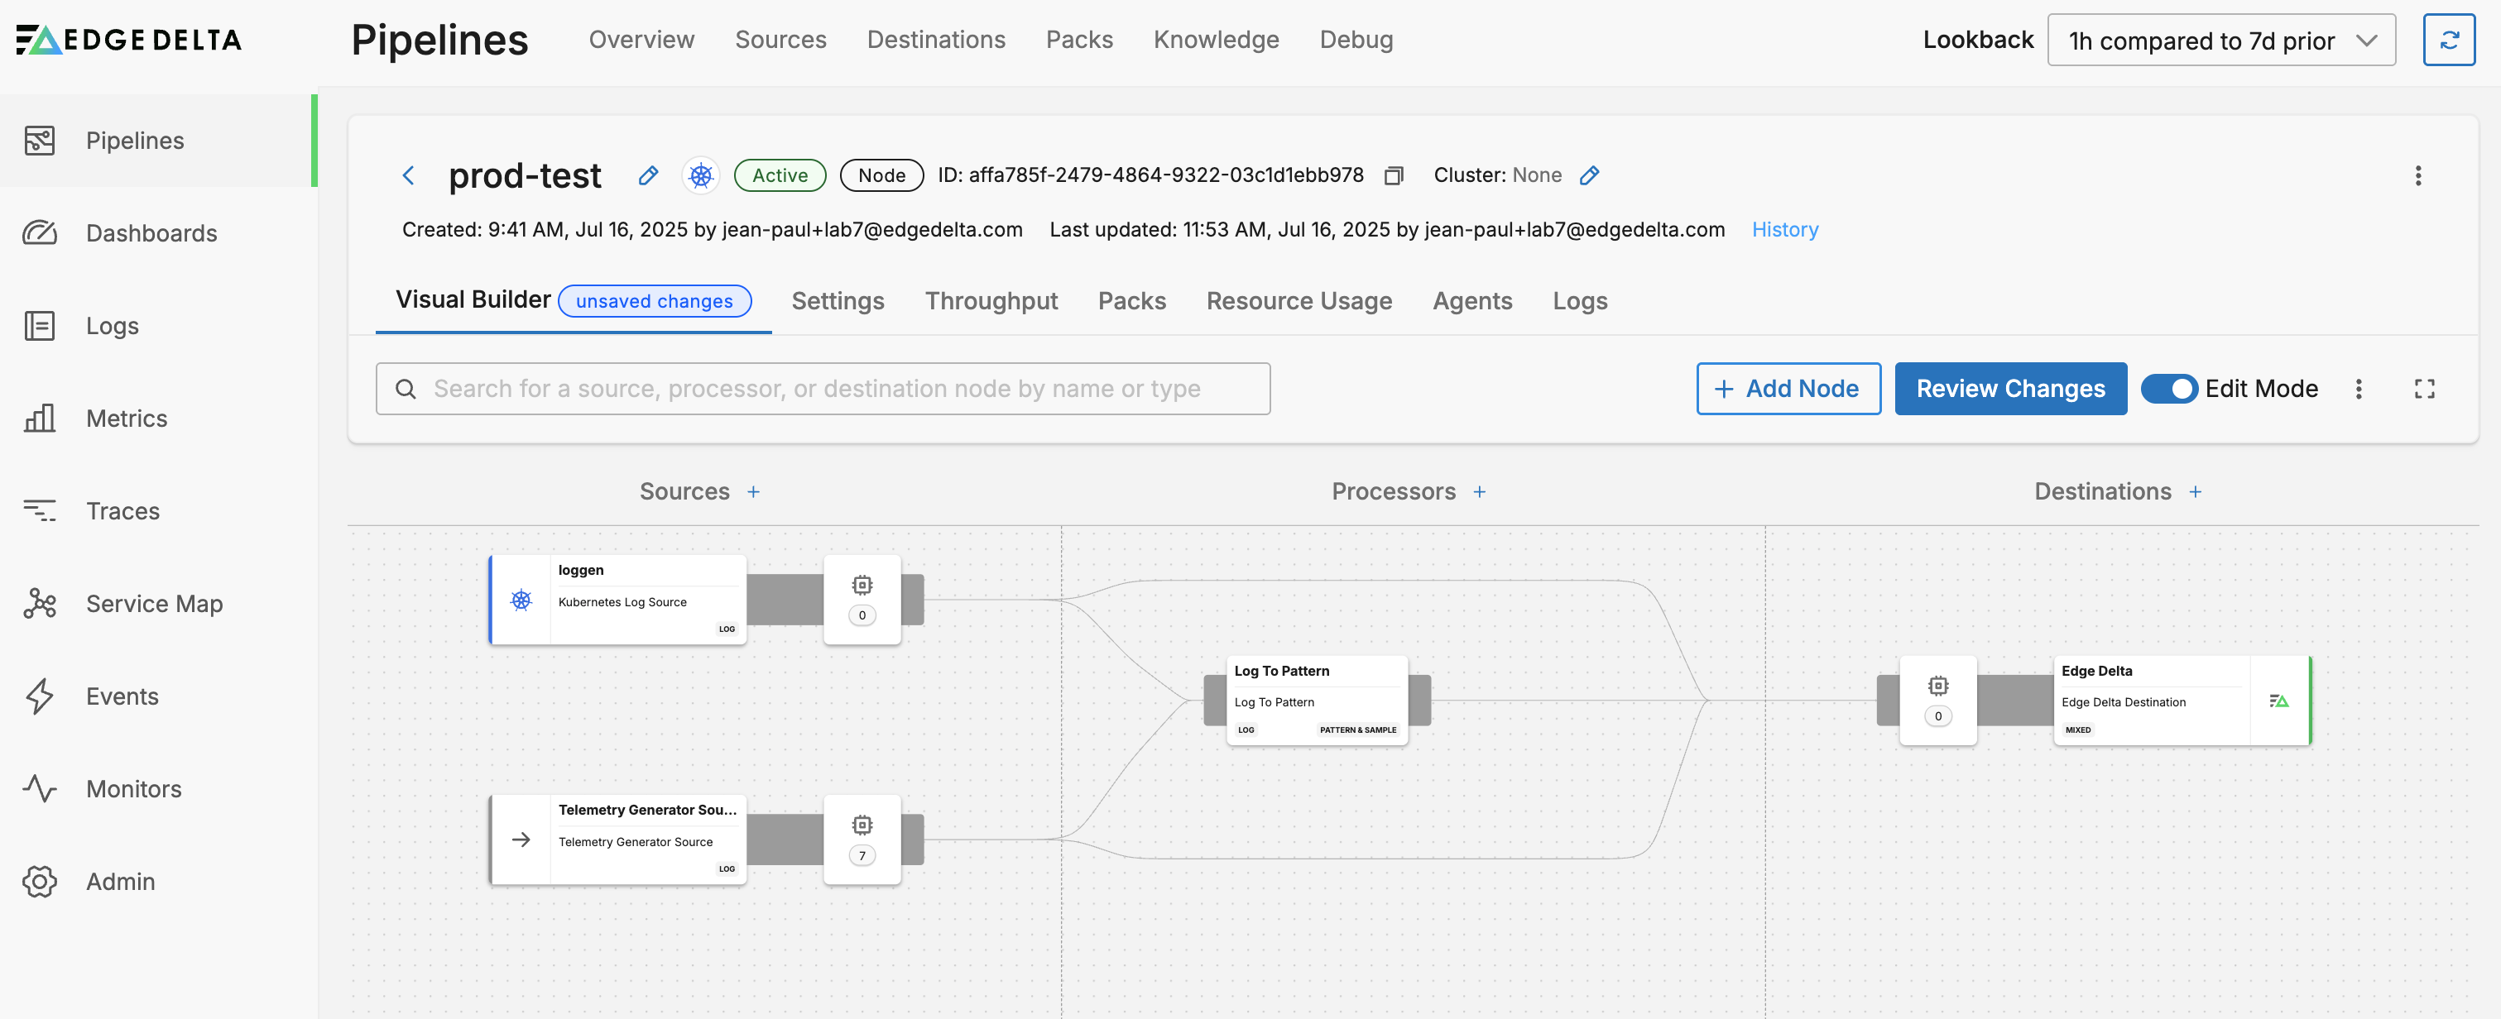Select the Telemetry Generator Source node
The width and height of the screenshot is (2501, 1019).
point(618,840)
